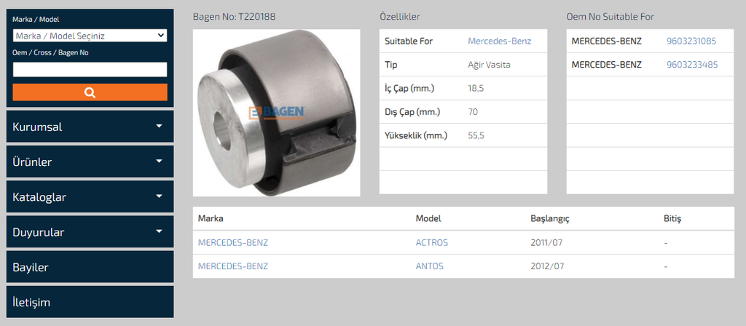Select the Özellikler heading
The height and width of the screenshot is (326, 746).
click(x=400, y=17)
